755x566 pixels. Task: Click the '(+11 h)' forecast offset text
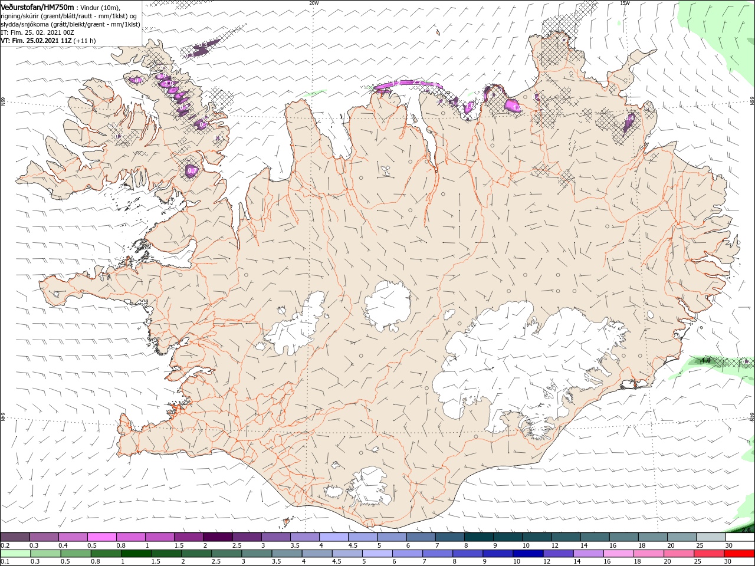point(85,41)
